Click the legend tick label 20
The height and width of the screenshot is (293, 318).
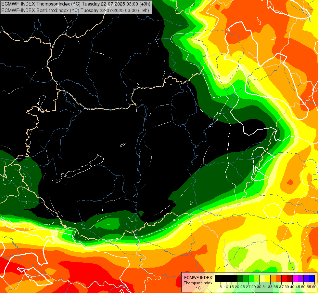(x=237, y=287)
